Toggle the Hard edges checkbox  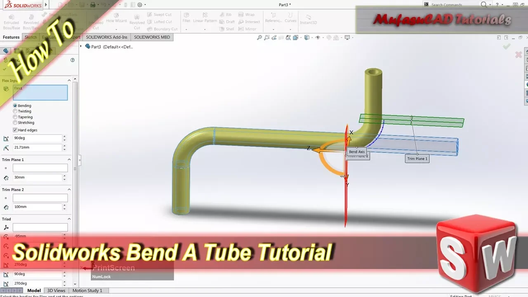15,130
